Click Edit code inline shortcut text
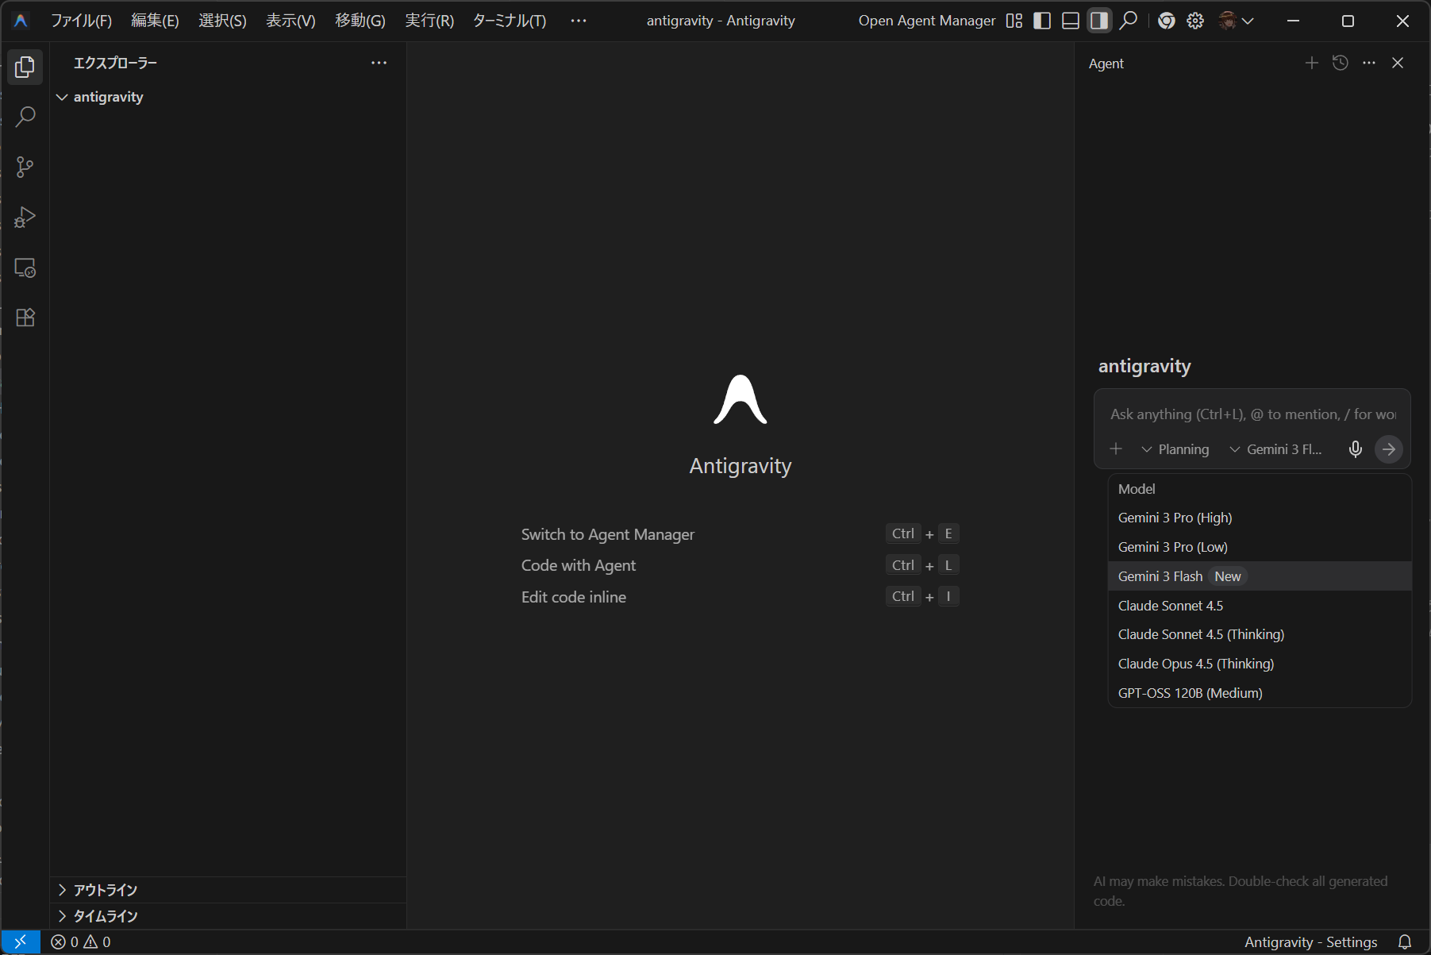1431x955 pixels. coord(574,597)
